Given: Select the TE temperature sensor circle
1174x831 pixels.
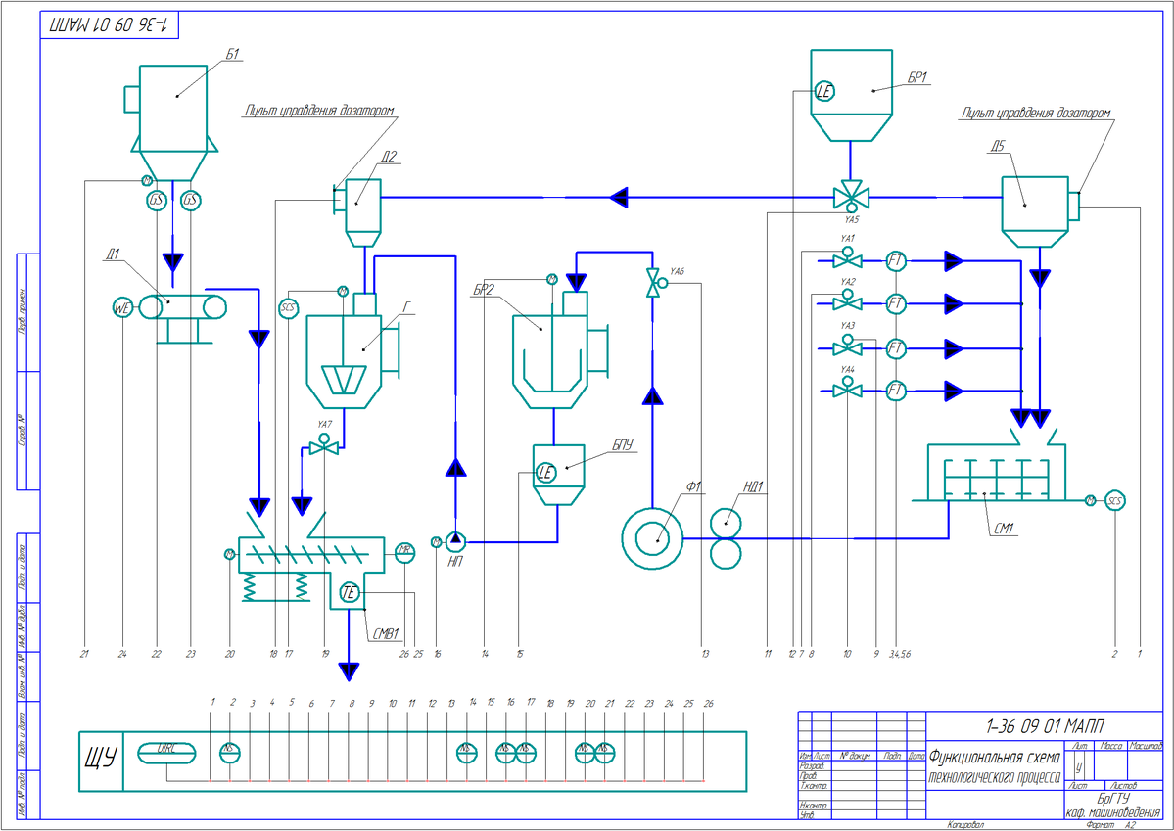Looking at the screenshot, I should (x=351, y=593).
